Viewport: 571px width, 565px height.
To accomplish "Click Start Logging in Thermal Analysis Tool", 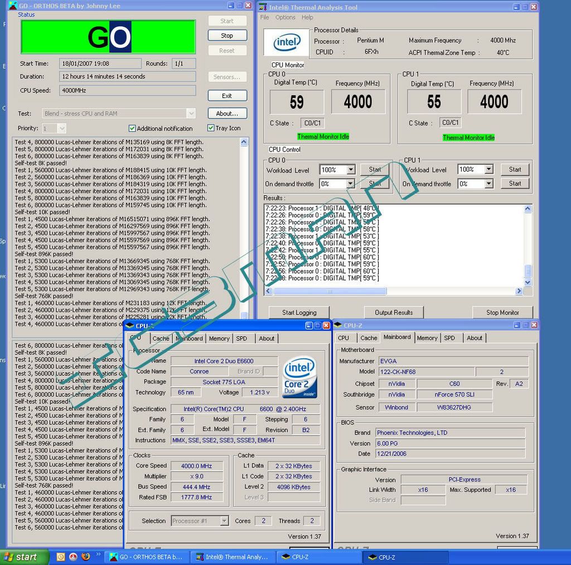I will pos(299,313).
